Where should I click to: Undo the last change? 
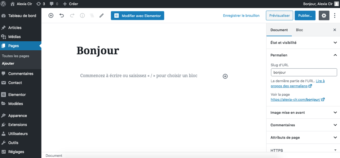pyautogui.click(x=62, y=15)
